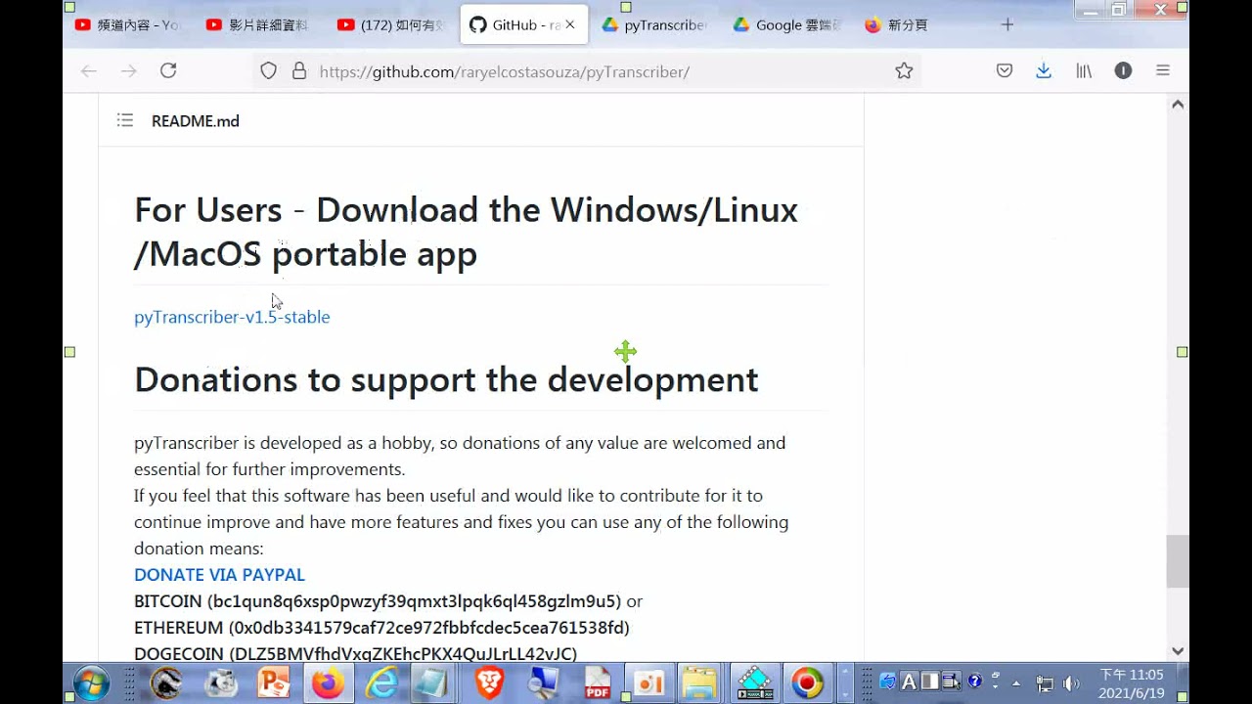Click the README.md file title
This screenshot has height=704, width=1252.
click(x=196, y=121)
